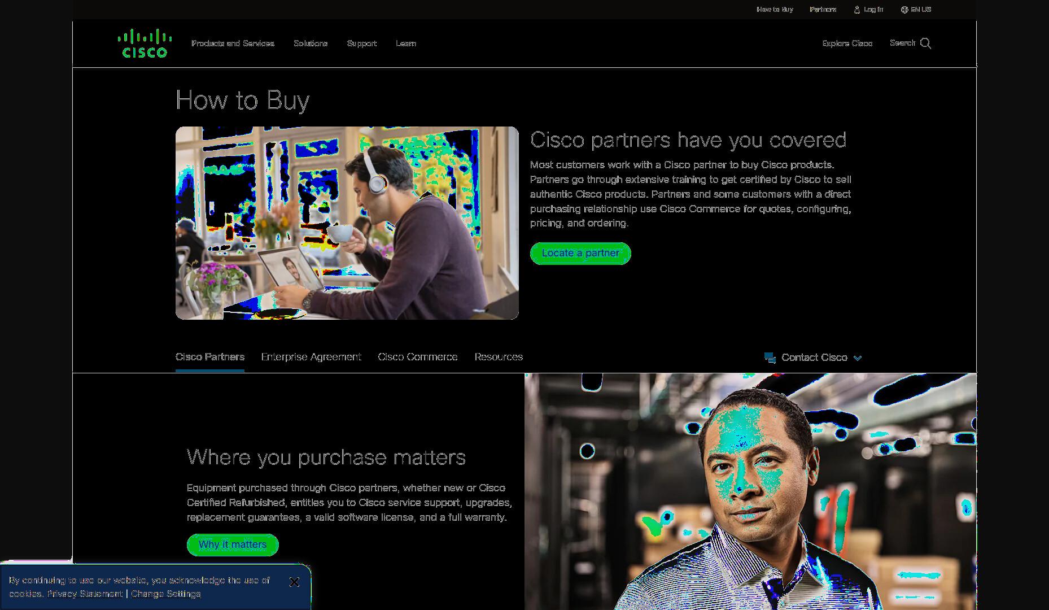The image size is (1049, 610).
Task: Click the Explore Cisco link
Action: (847, 43)
